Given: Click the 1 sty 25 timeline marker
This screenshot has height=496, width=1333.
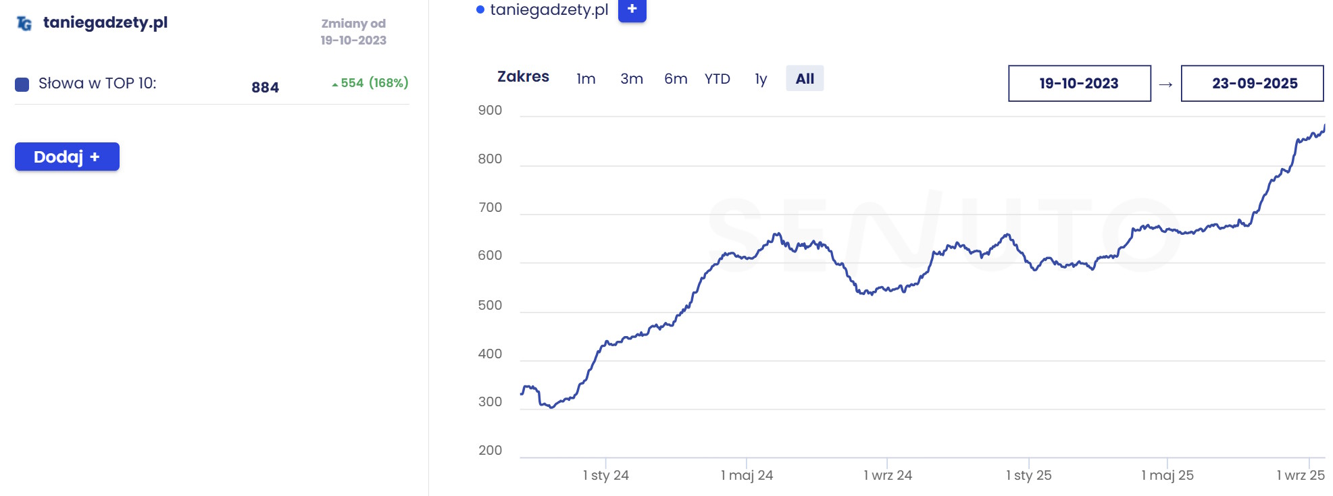Looking at the screenshot, I should coord(1028,475).
